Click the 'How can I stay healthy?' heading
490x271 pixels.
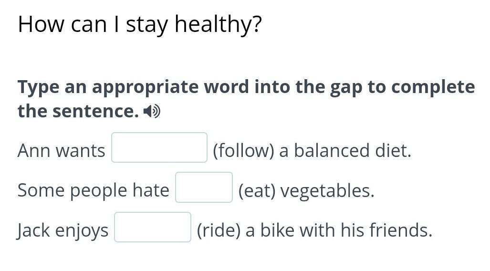click(140, 25)
